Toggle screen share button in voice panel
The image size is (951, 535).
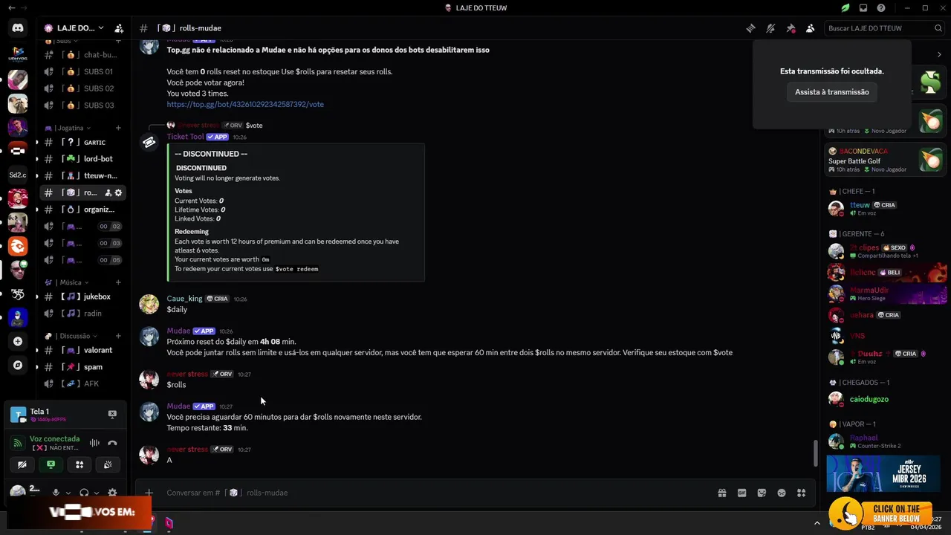coord(51,464)
